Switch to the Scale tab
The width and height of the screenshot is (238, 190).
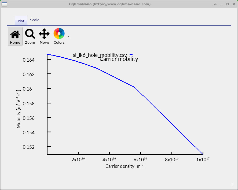(35, 20)
